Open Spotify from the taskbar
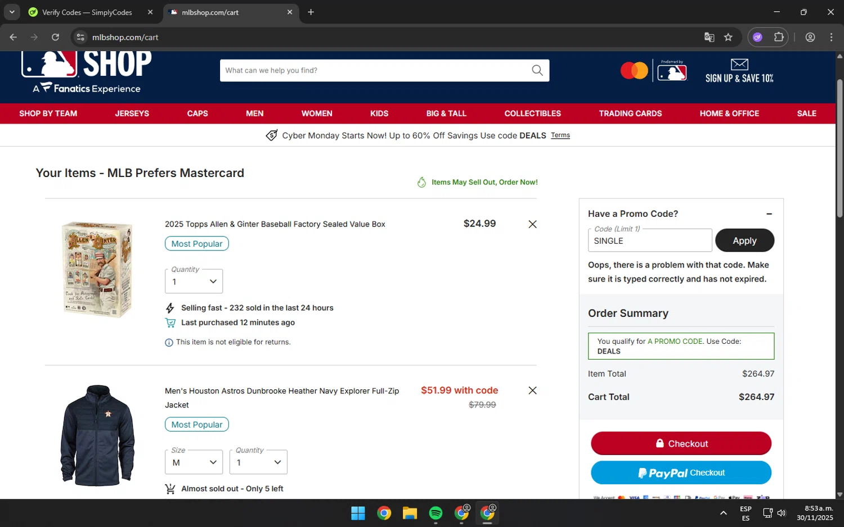Image resolution: width=844 pixels, height=527 pixels. pos(436,513)
